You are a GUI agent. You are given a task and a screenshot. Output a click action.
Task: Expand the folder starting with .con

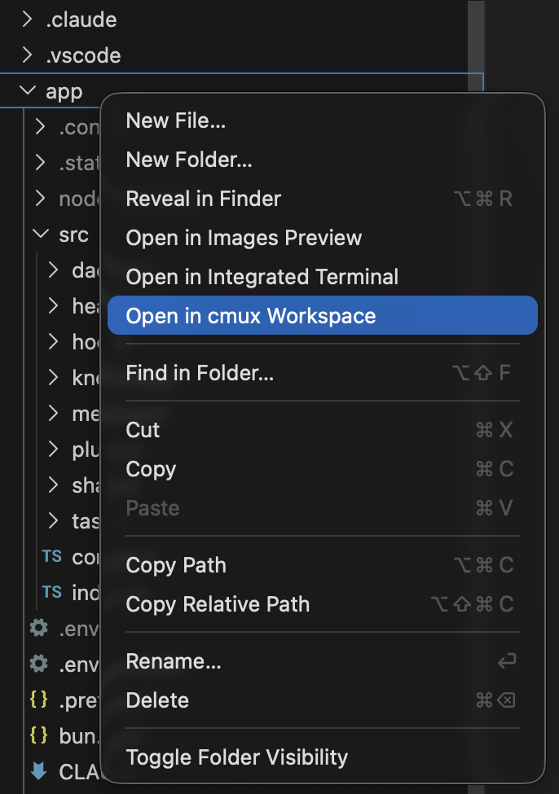(x=41, y=126)
